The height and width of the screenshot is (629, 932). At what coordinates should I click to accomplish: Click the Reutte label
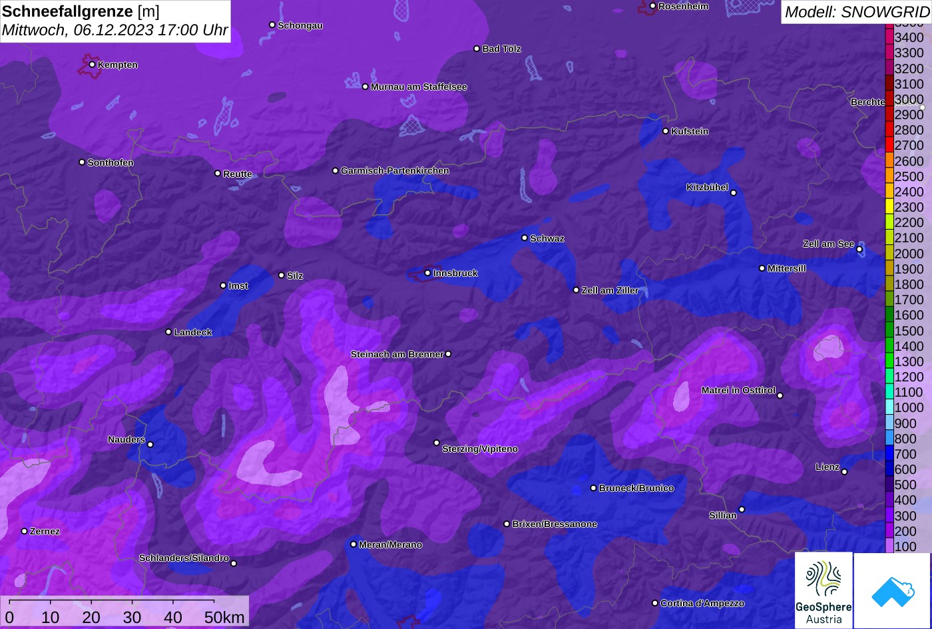[x=238, y=174]
